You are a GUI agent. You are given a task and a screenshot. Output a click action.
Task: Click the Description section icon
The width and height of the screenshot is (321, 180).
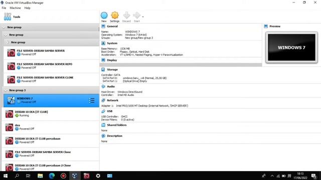pyautogui.click(x=103, y=136)
